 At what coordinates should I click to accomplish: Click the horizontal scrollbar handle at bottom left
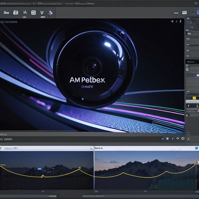click(52, 196)
